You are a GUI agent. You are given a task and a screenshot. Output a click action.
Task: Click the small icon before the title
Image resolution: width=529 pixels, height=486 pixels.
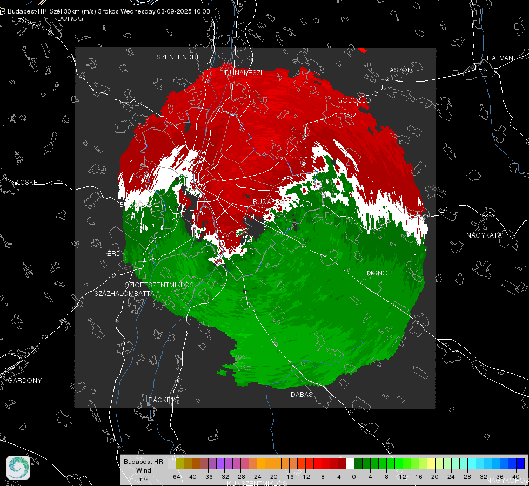coord(2,11)
